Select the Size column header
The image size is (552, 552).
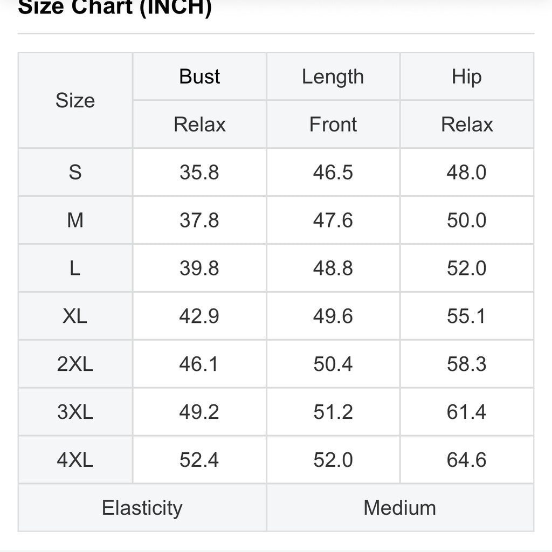[x=75, y=100]
